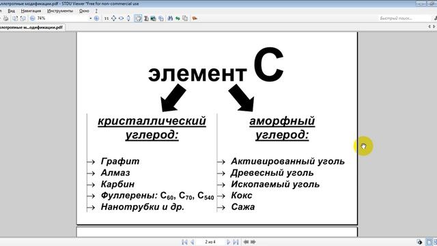437x246 pixels.
Task: Click the heading "кристаллический углерод:"
Action: pos(152,128)
